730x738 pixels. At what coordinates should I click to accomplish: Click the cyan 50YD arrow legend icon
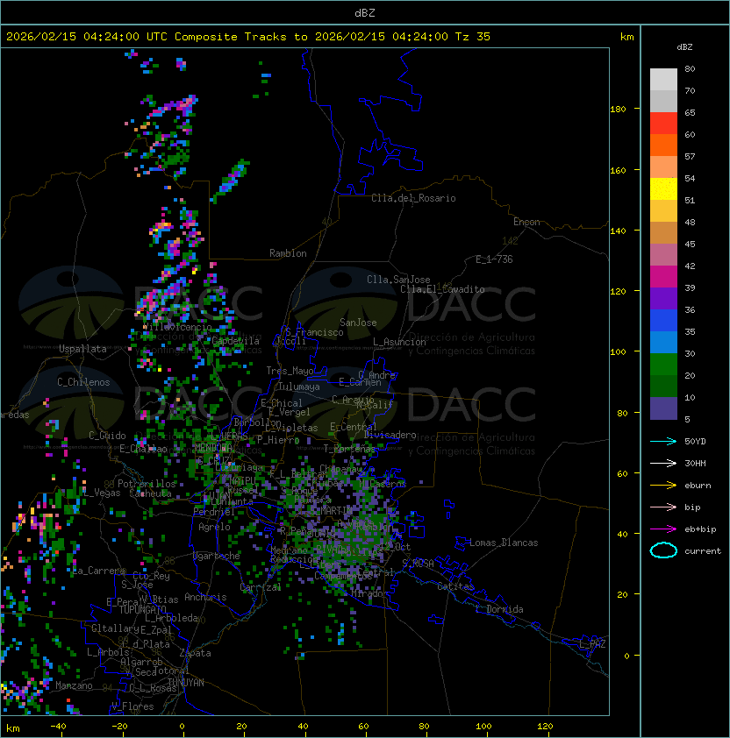coord(663,441)
